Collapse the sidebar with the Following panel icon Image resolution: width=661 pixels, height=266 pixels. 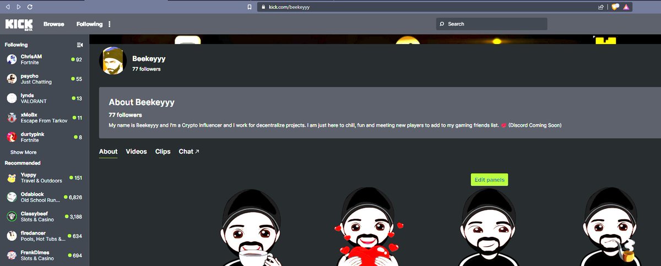(x=80, y=45)
